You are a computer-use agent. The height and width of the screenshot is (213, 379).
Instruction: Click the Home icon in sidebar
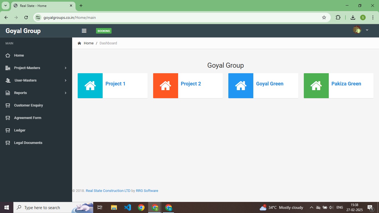[8, 55]
